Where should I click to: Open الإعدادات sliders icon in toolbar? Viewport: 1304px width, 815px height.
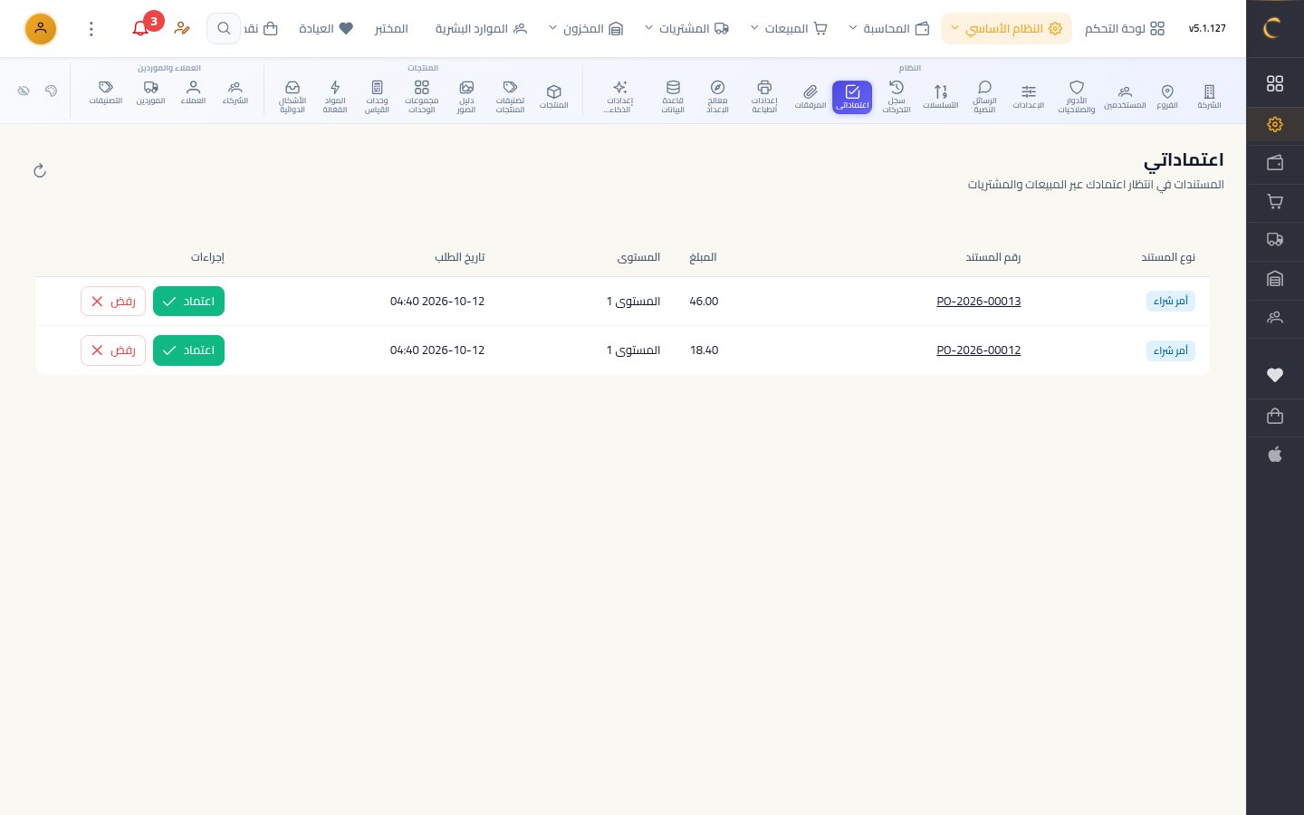pyautogui.click(x=1029, y=96)
